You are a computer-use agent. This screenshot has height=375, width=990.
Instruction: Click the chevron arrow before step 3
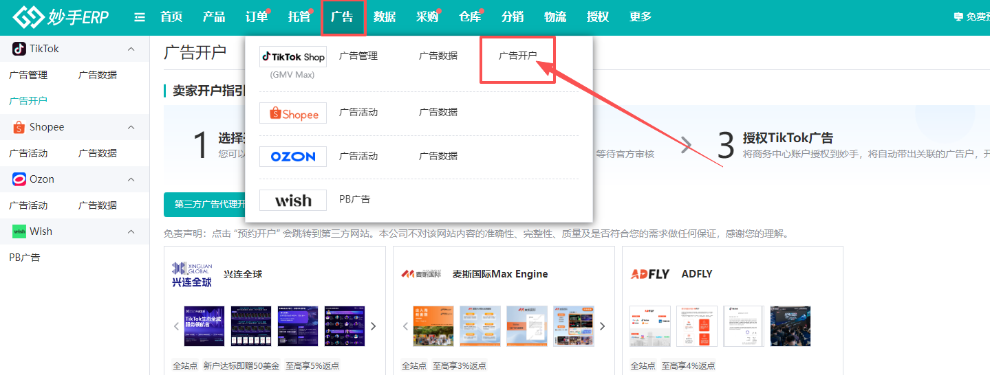[x=687, y=145]
